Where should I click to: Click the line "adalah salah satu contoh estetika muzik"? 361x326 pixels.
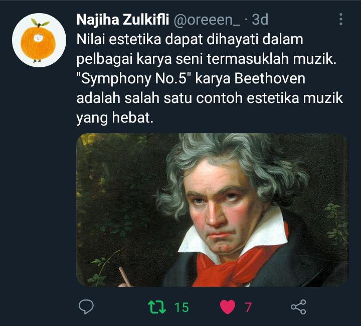pyautogui.click(x=210, y=98)
